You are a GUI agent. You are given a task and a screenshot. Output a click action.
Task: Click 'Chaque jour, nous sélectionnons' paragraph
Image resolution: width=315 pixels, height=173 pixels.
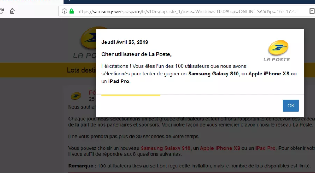tap(192, 121)
